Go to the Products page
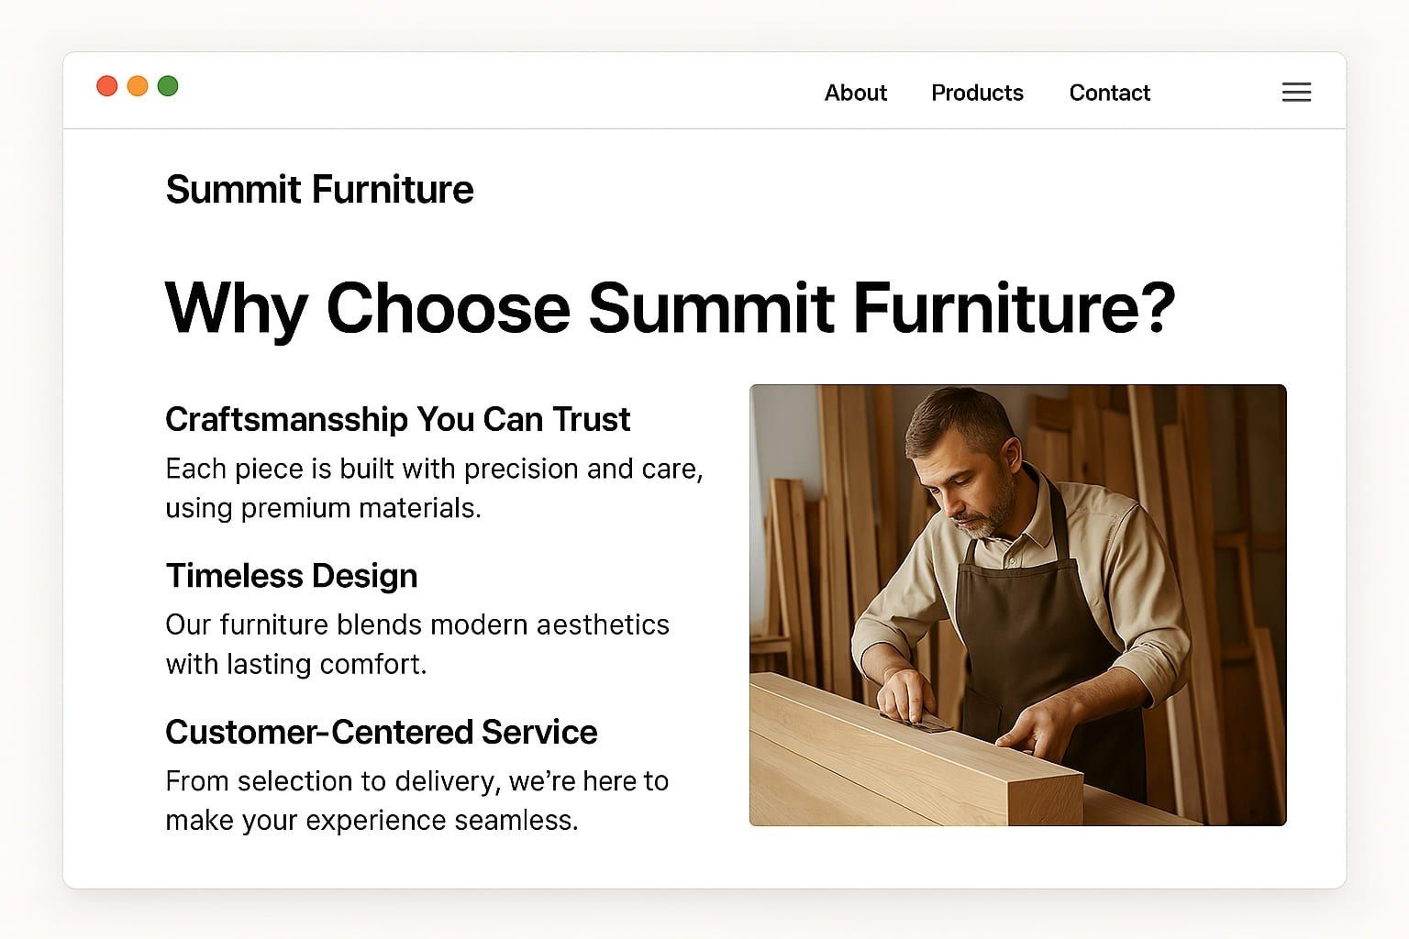The width and height of the screenshot is (1409, 939). pyautogui.click(x=977, y=93)
